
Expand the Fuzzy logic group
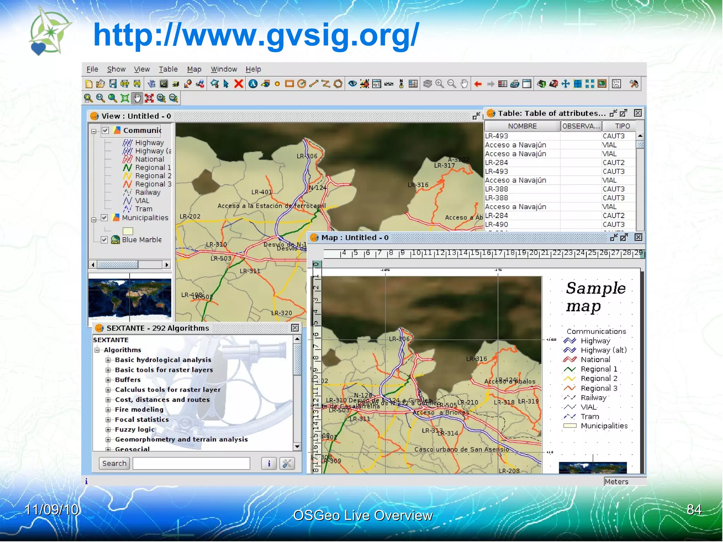point(108,429)
